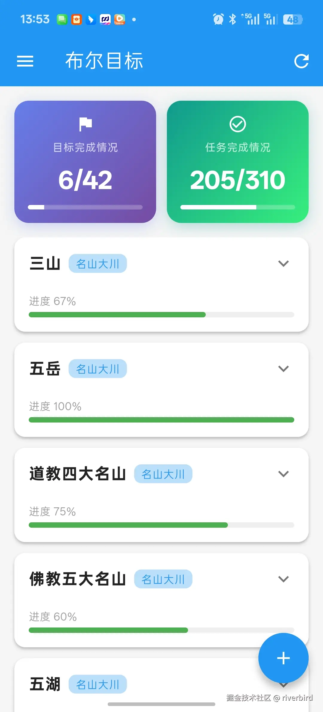The image size is (323, 712).
Task: Open the hamburger navigation menu
Action: point(25,61)
